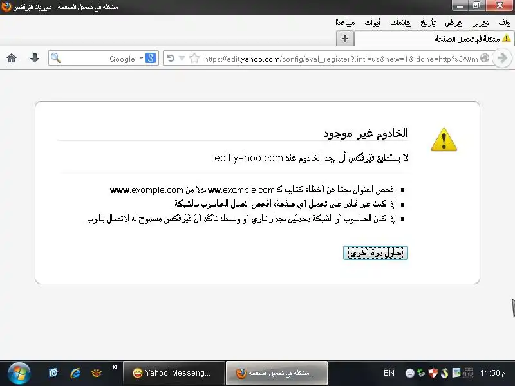This screenshot has width=515, height=386.
Task: Click the edit.yahoo.com error message line
Action: click(310, 158)
